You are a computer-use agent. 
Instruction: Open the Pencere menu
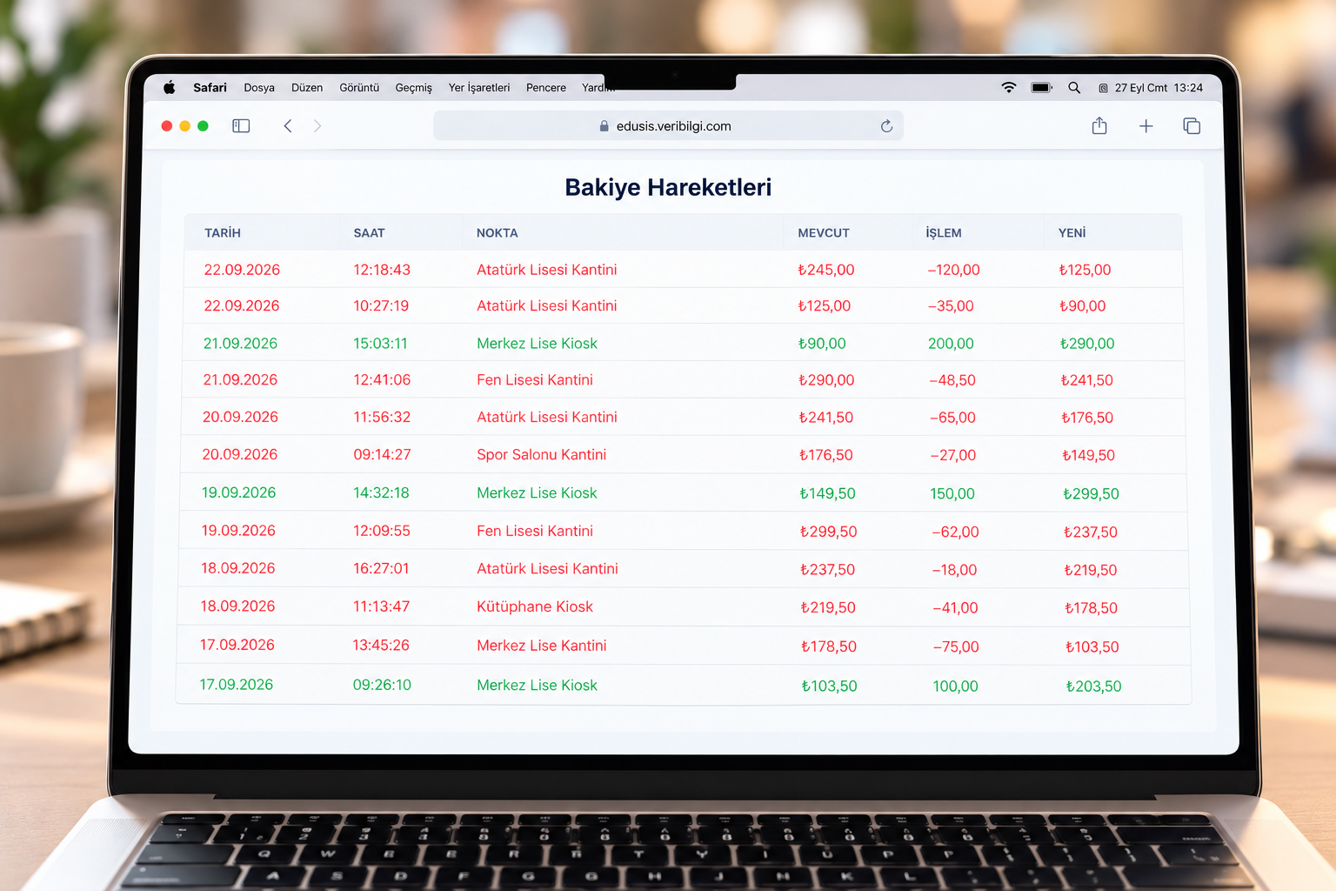pyautogui.click(x=546, y=88)
